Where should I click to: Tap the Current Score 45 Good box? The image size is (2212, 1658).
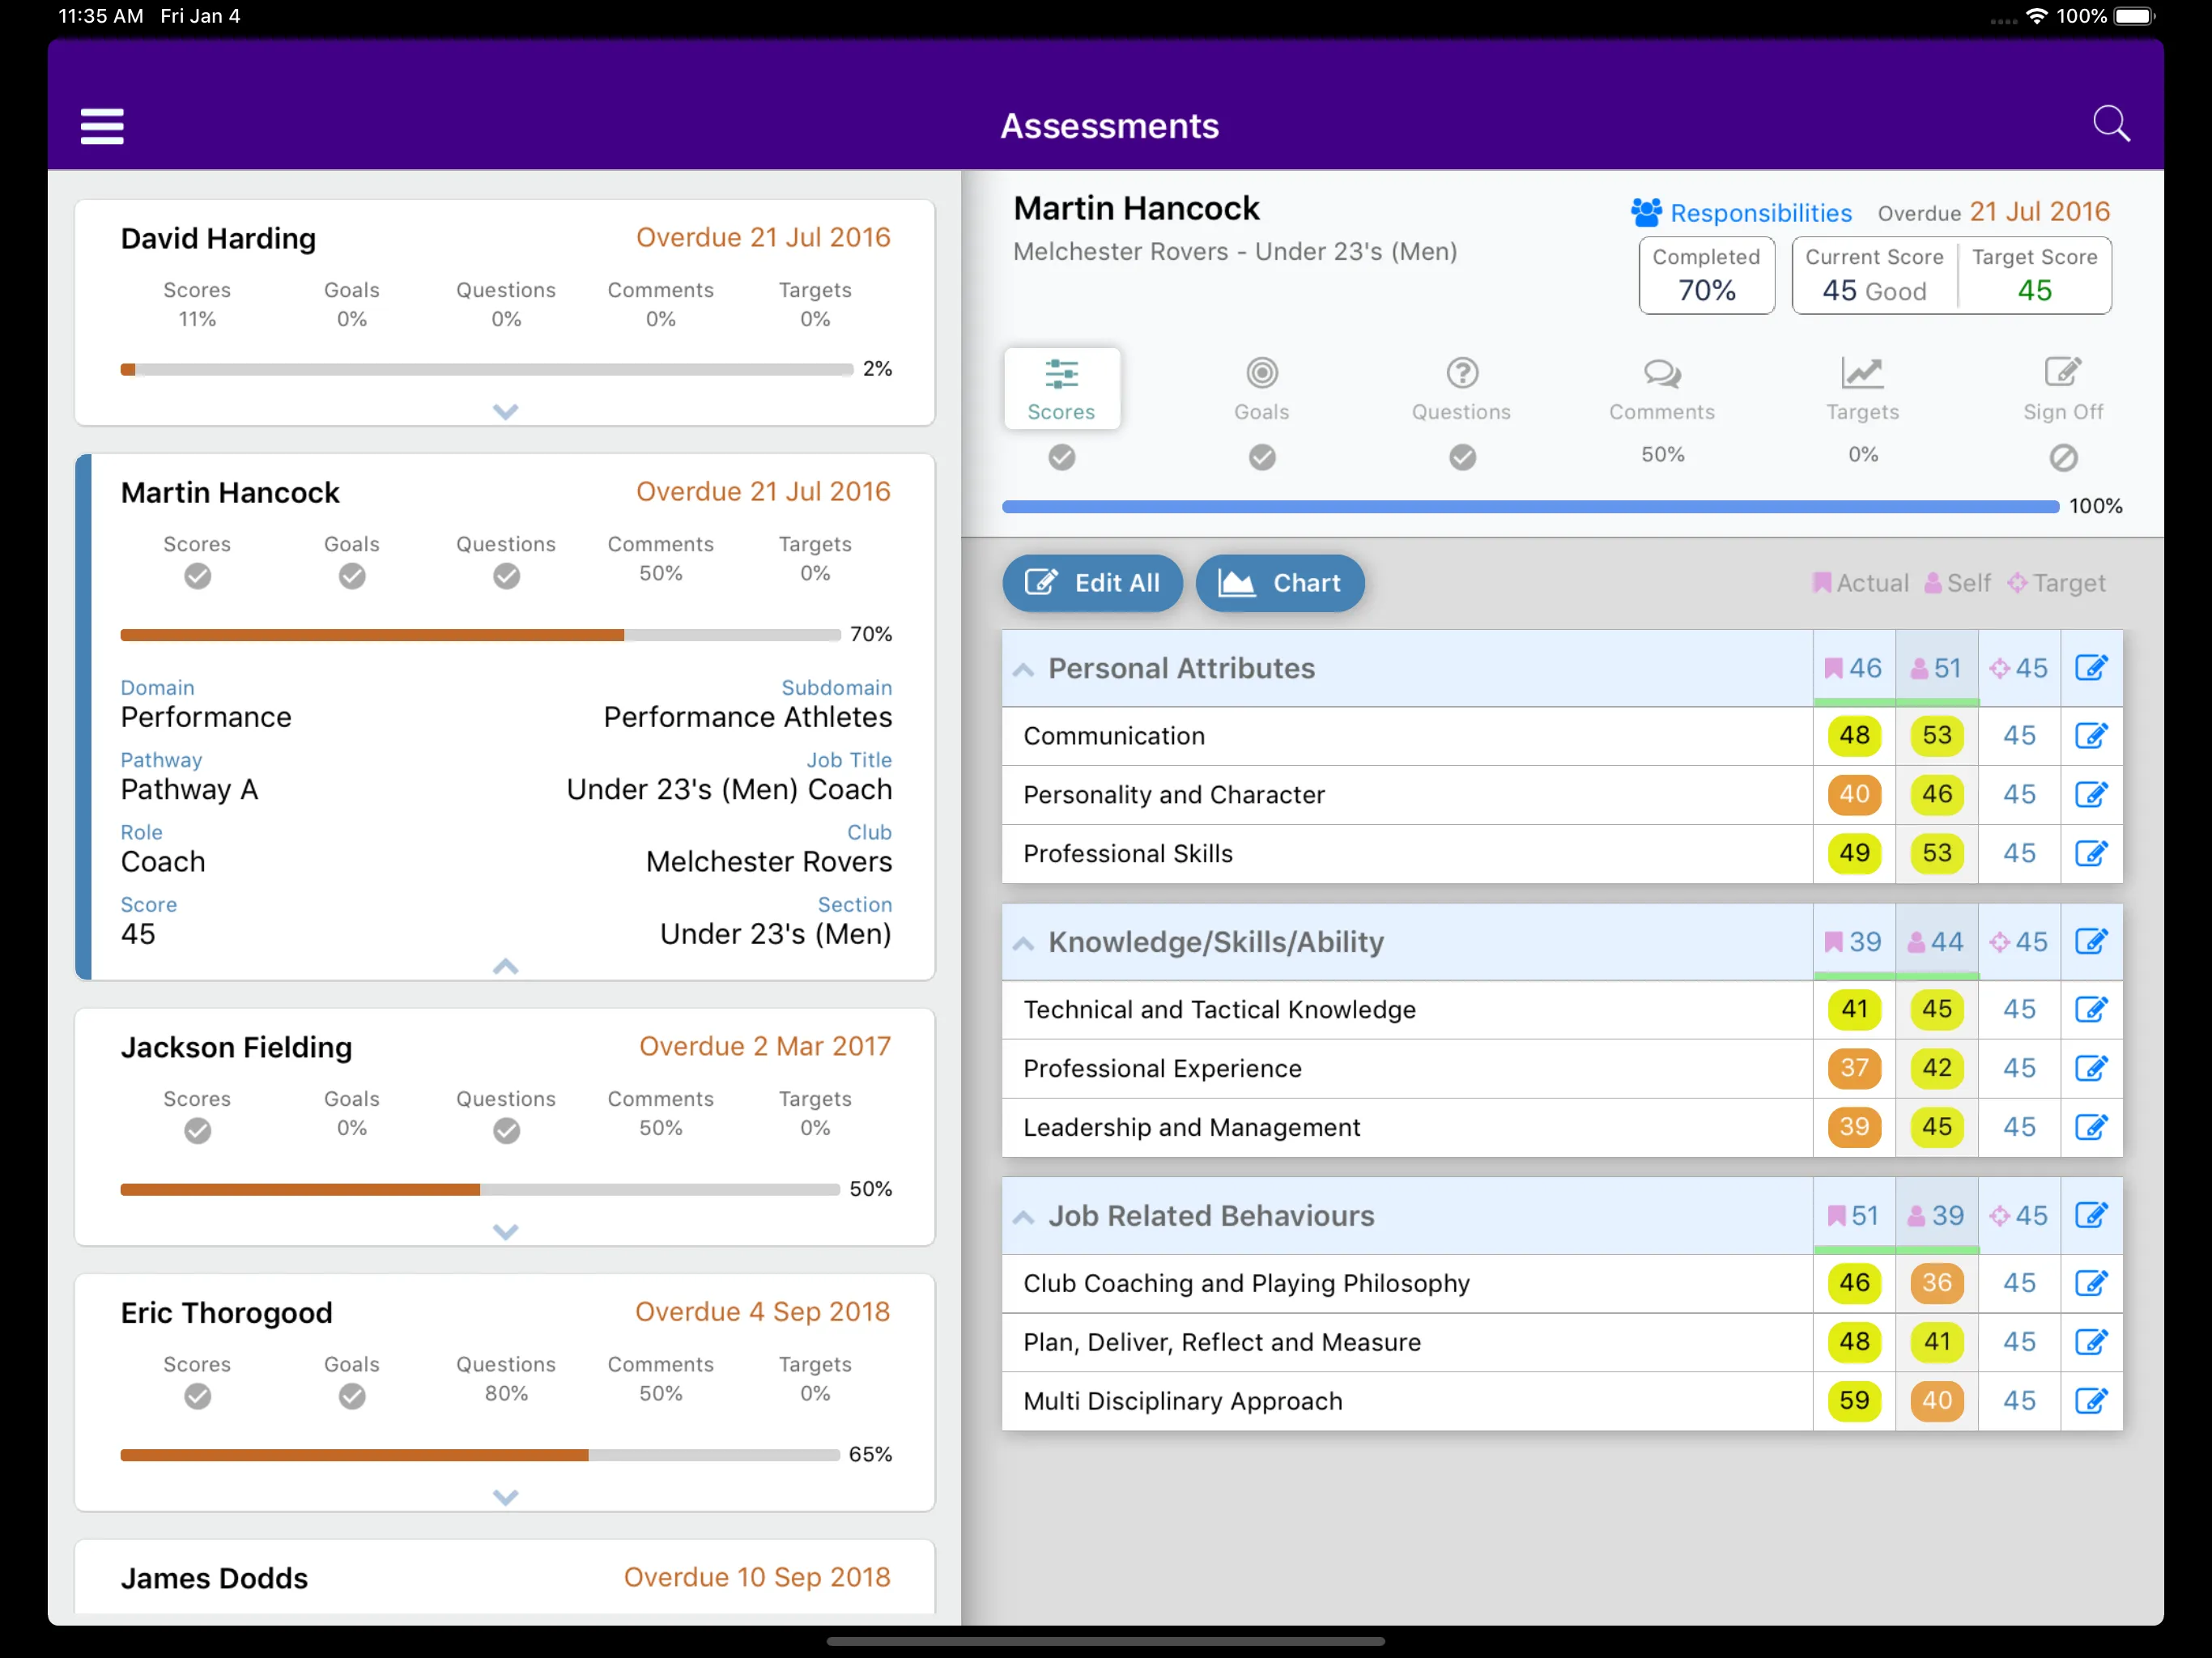(x=1874, y=275)
